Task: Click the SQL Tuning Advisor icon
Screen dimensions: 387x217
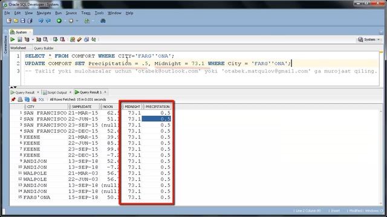Action: pyautogui.click(x=46, y=39)
